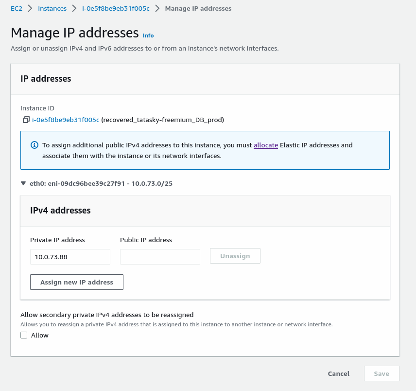Open the instance ID link under Instance ID
Screen dimensions: 416x391
(x=66, y=120)
